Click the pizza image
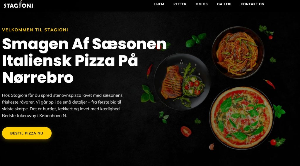This screenshot has height=166, width=300. (x=242, y=118)
